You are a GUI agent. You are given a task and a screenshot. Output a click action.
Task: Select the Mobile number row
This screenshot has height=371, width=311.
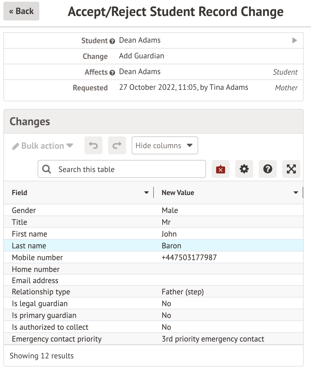click(x=153, y=257)
